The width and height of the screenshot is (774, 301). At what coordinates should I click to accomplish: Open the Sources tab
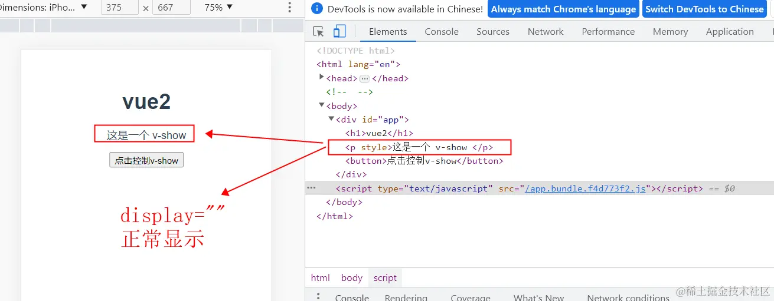coord(493,32)
